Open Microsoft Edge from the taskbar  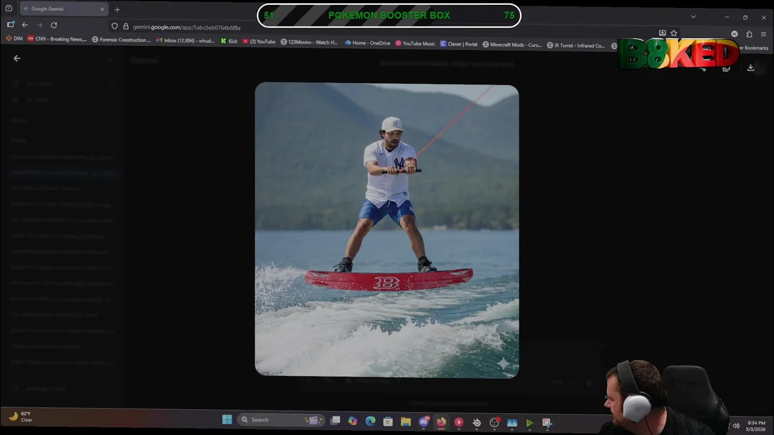tap(370, 421)
